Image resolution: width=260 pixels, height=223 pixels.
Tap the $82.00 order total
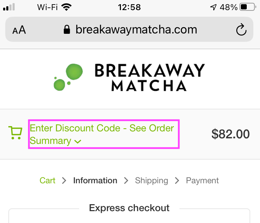tap(230, 134)
